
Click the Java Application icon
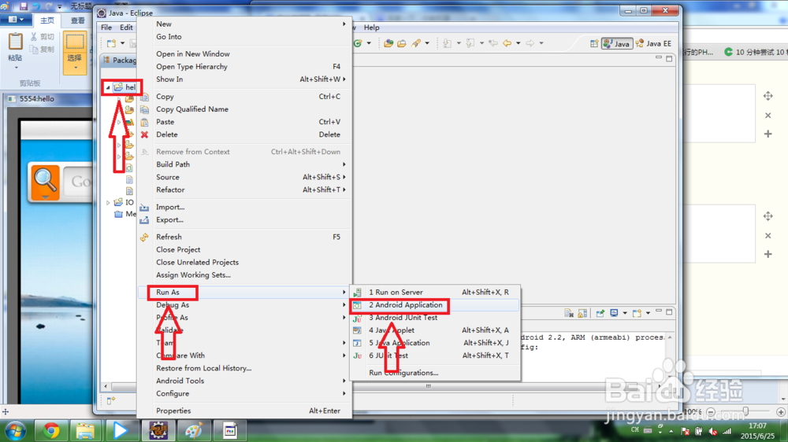click(x=357, y=343)
